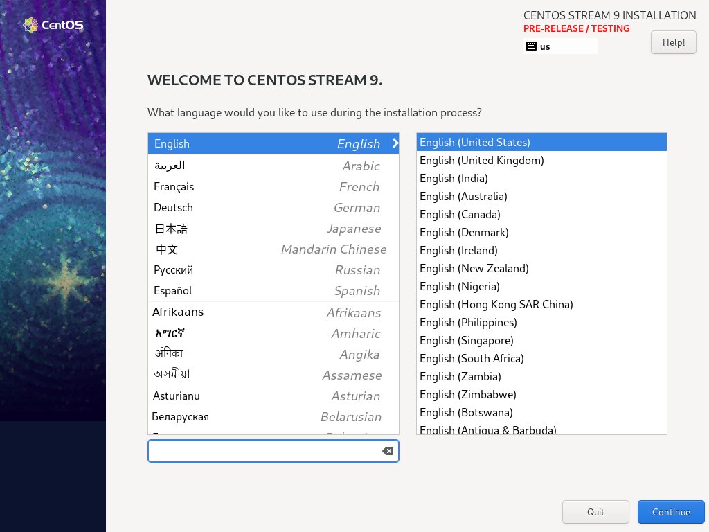This screenshot has height=532, width=709.
Task: Click the arrow chevron on the English row
Action: pos(395,143)
